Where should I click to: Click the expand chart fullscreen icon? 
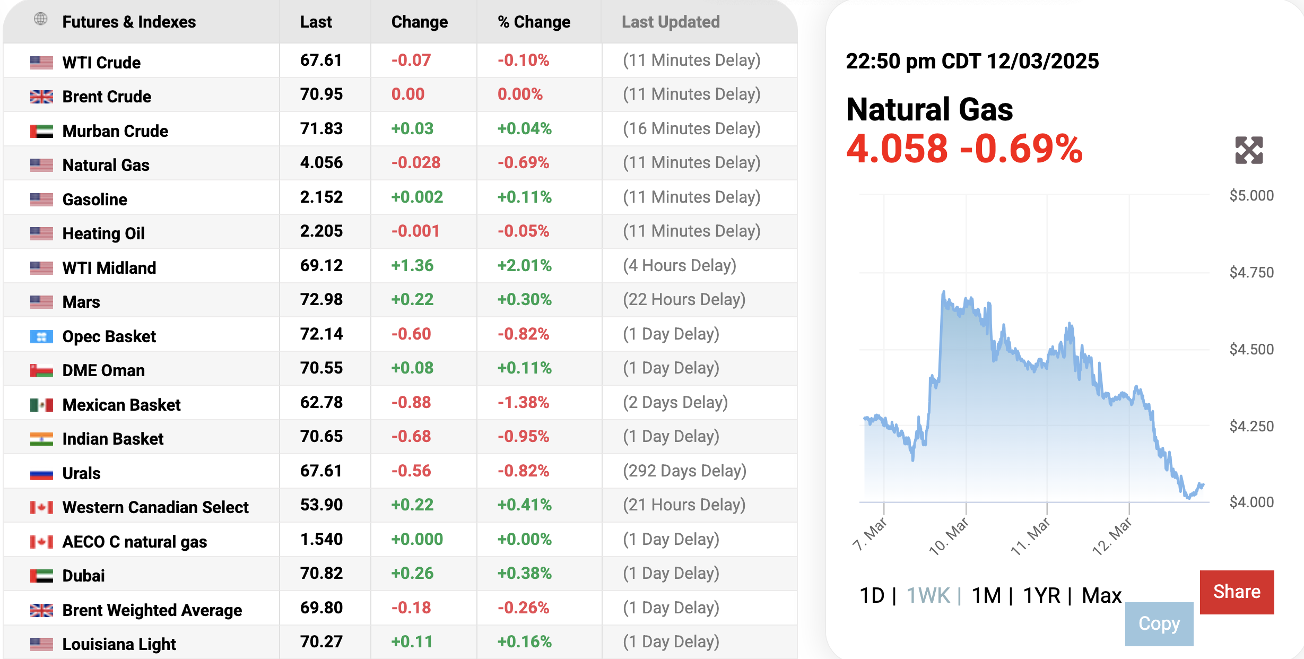(x=1248, y=150)
